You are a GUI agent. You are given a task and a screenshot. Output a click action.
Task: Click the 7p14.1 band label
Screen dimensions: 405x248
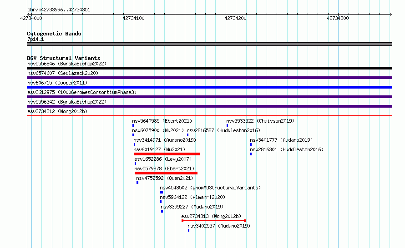pyautogui.click(x=35, y=39)
